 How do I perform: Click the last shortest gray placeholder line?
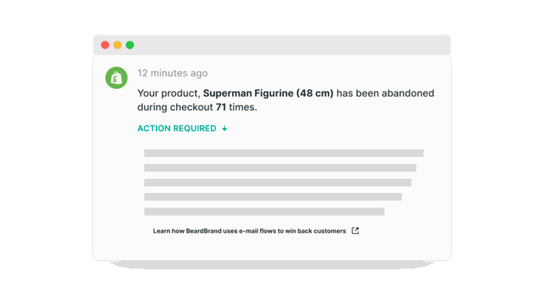click(264, 211)
